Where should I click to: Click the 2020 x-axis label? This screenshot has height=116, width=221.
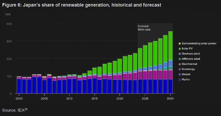tap(120, 99)
